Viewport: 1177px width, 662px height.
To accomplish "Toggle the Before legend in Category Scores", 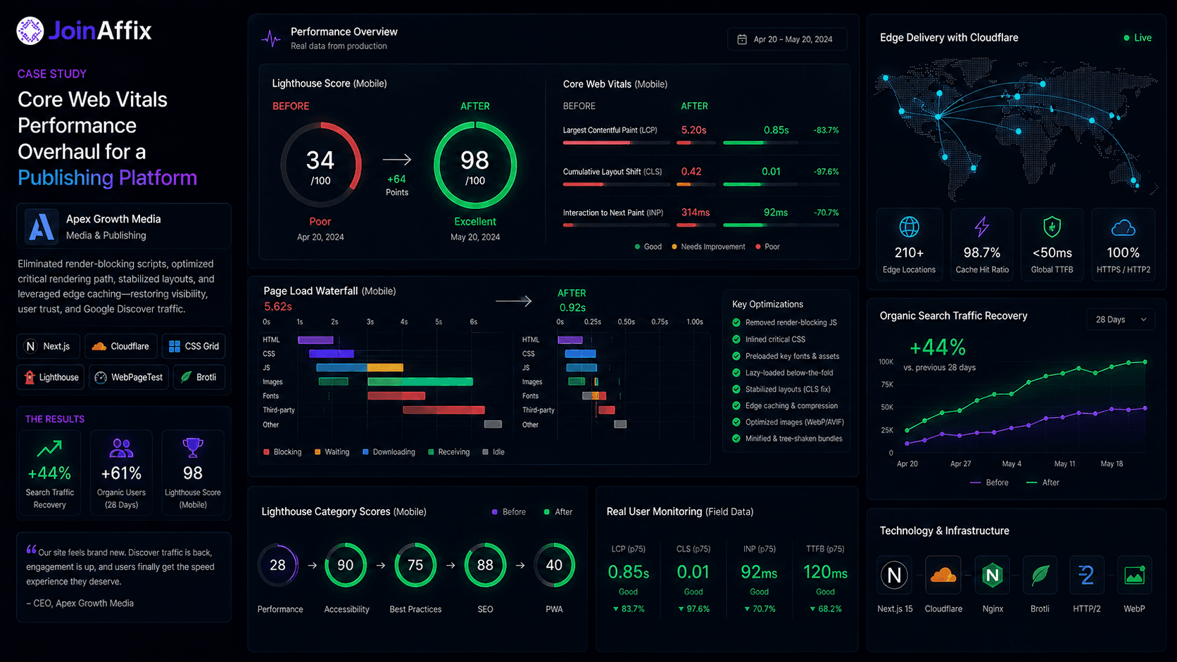I will click(x=509, y=512).
